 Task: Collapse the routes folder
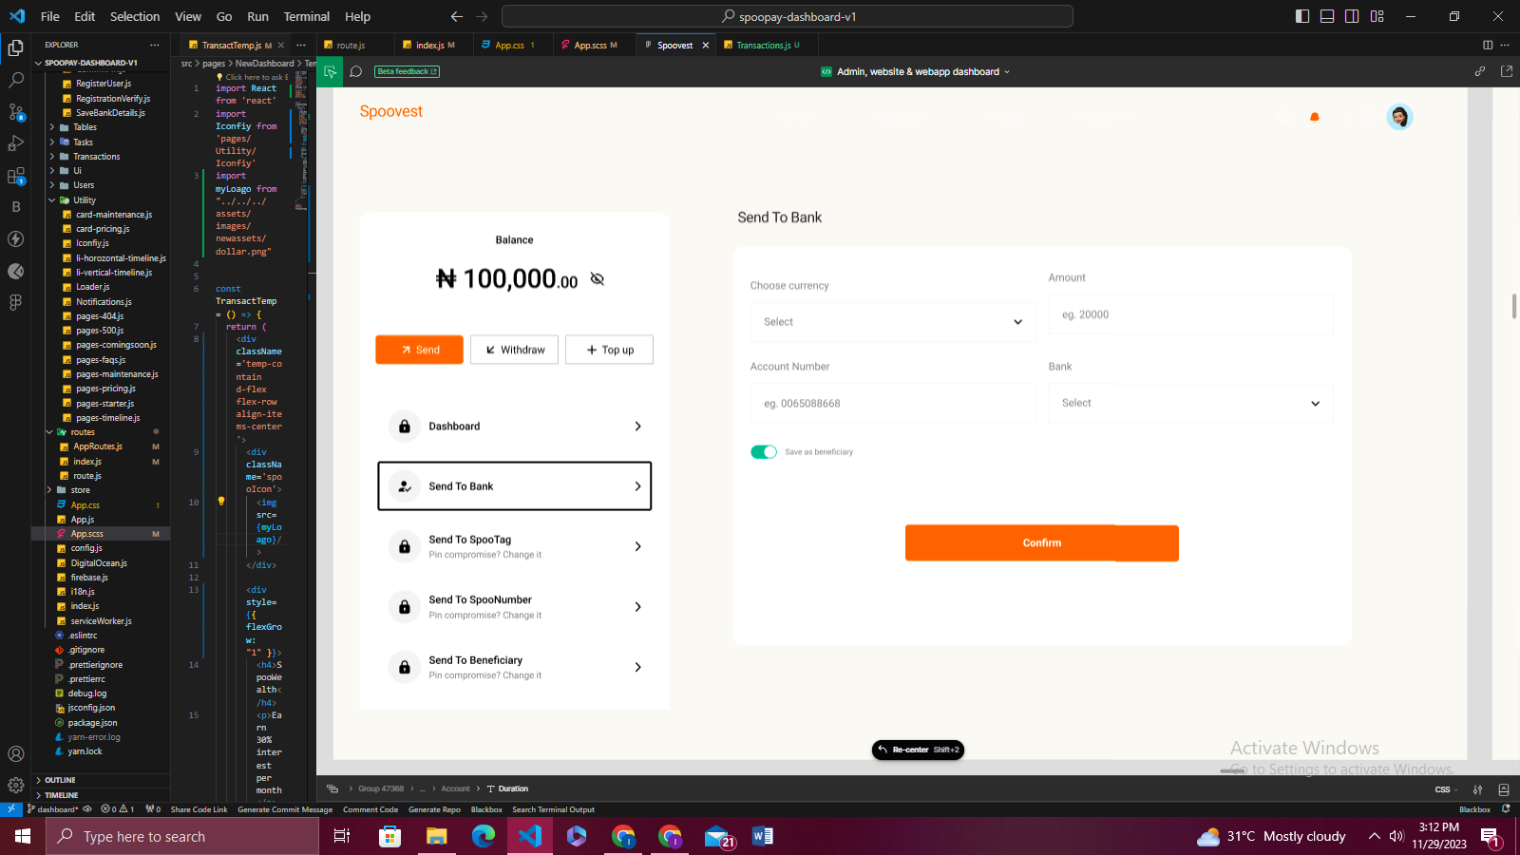click(83, 432)
